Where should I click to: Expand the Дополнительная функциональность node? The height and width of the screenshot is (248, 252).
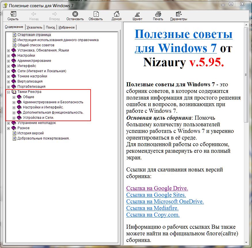click(14, 113)
